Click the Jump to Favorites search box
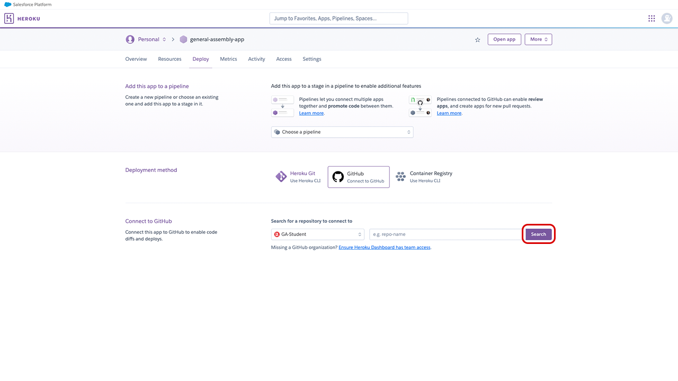The height and width of the screenshot is (381, 678). [x=338, y=19]
